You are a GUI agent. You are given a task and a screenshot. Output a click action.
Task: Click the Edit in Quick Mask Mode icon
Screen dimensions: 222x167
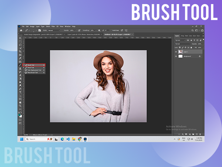coord(20,120)
